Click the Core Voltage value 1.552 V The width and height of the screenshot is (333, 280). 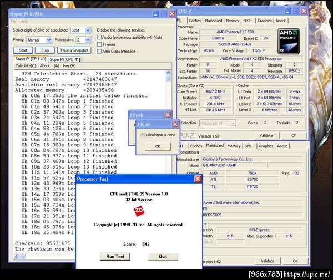click(259, 50)
